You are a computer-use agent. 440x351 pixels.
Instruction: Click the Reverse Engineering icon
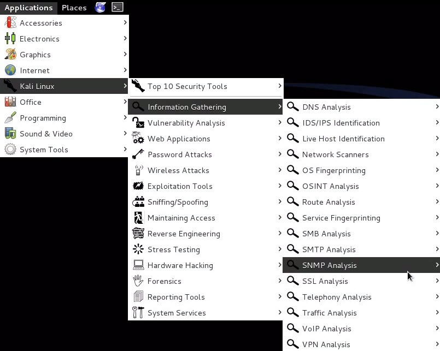click(138, 233)
